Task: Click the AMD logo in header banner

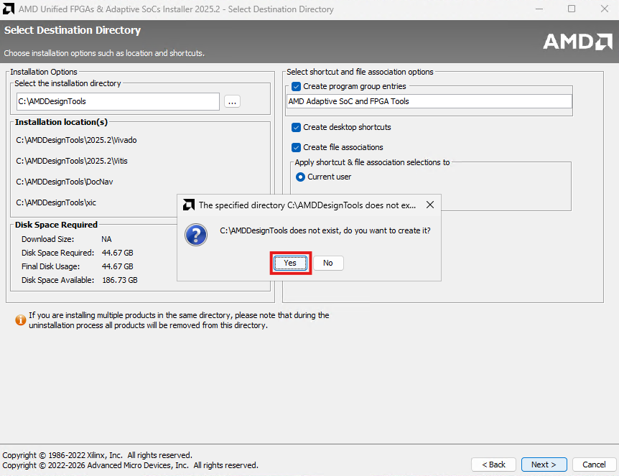Action: point(577,42)
